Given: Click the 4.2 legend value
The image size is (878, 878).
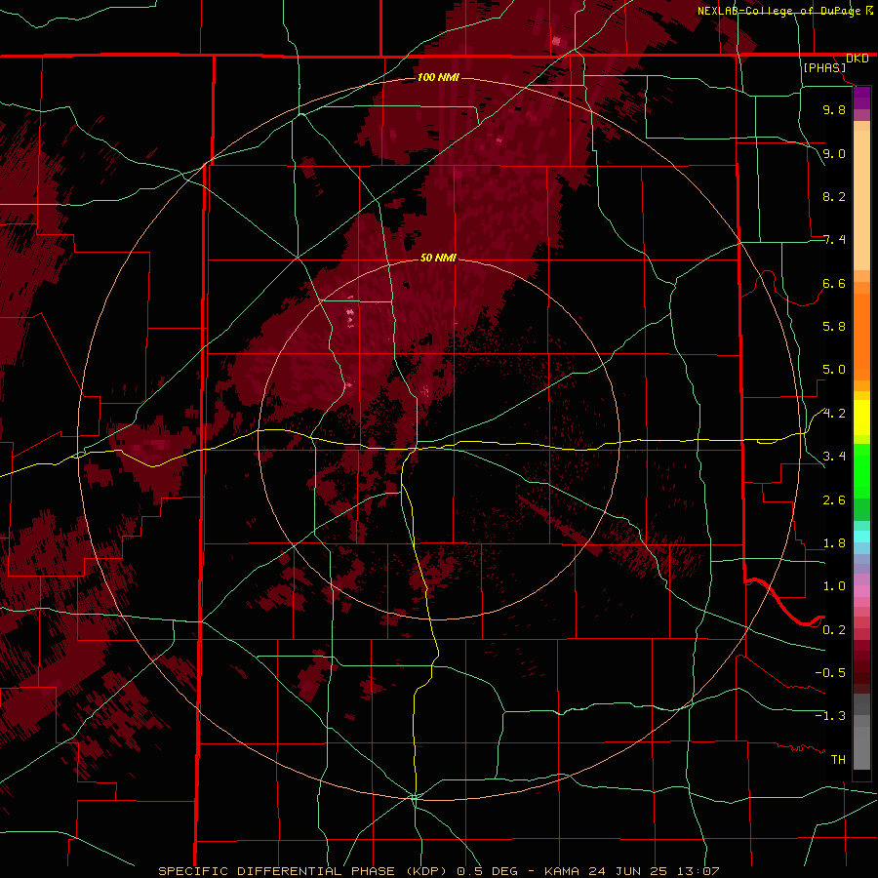Looking at the screenshot, I should point(834,414).
